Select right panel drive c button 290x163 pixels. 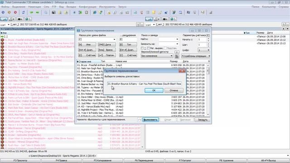149,19
